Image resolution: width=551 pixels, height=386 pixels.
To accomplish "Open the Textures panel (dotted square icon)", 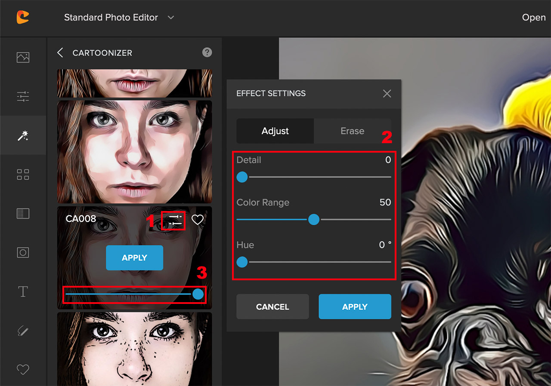I will pyautogui.click(x=23, y=213).
